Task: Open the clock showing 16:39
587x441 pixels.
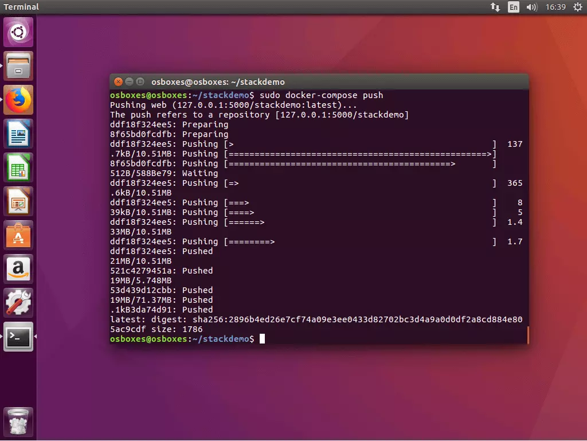Action: point(555,7)
